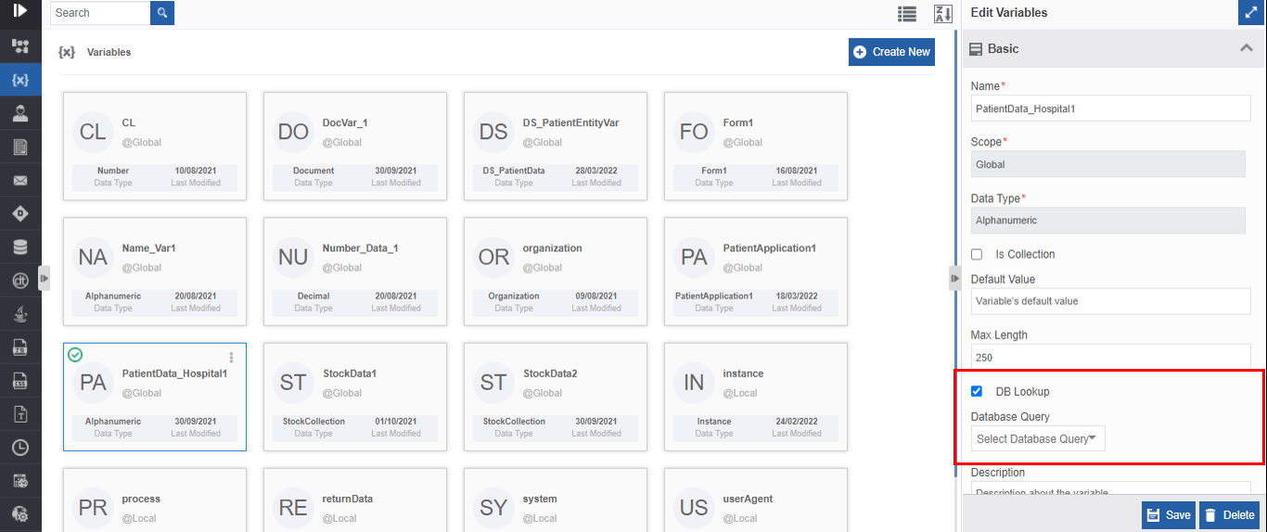The height and width of the screenshot is (532, 1267).
Task: Select the DocVar_1 variable card
Action: coord(355,146)
